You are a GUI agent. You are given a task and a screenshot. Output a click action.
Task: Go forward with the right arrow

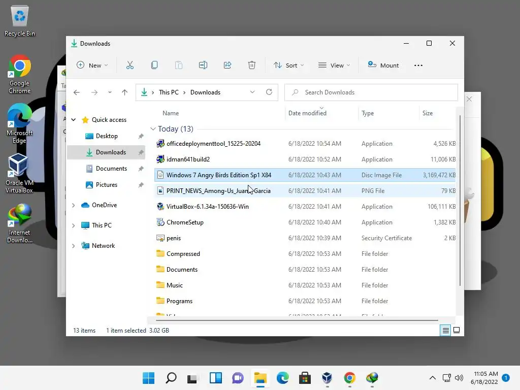(x=94, y=92)
